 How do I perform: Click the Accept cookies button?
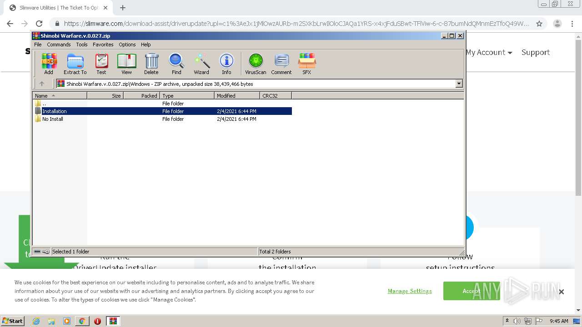tap(472, 291)
